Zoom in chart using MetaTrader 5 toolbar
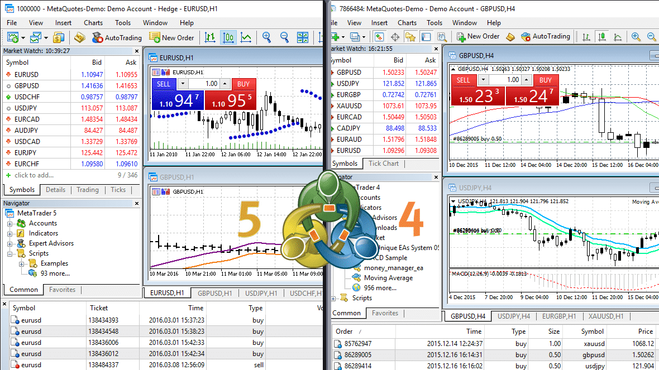The height and width of the screenshot is (370, 659). (x=266, y=37)
